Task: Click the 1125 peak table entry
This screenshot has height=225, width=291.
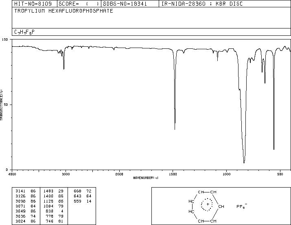Action: click(x=48, y=201)
